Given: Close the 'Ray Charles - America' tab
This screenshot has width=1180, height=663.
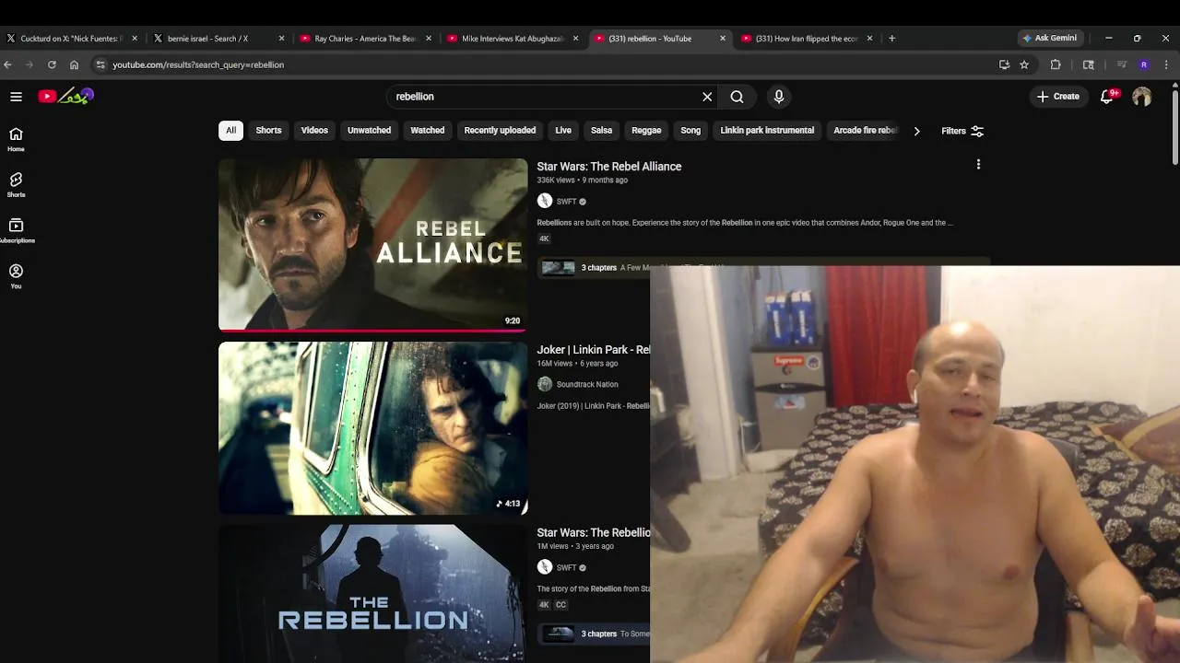Looking at the screenshot, I should click(429, 39).
